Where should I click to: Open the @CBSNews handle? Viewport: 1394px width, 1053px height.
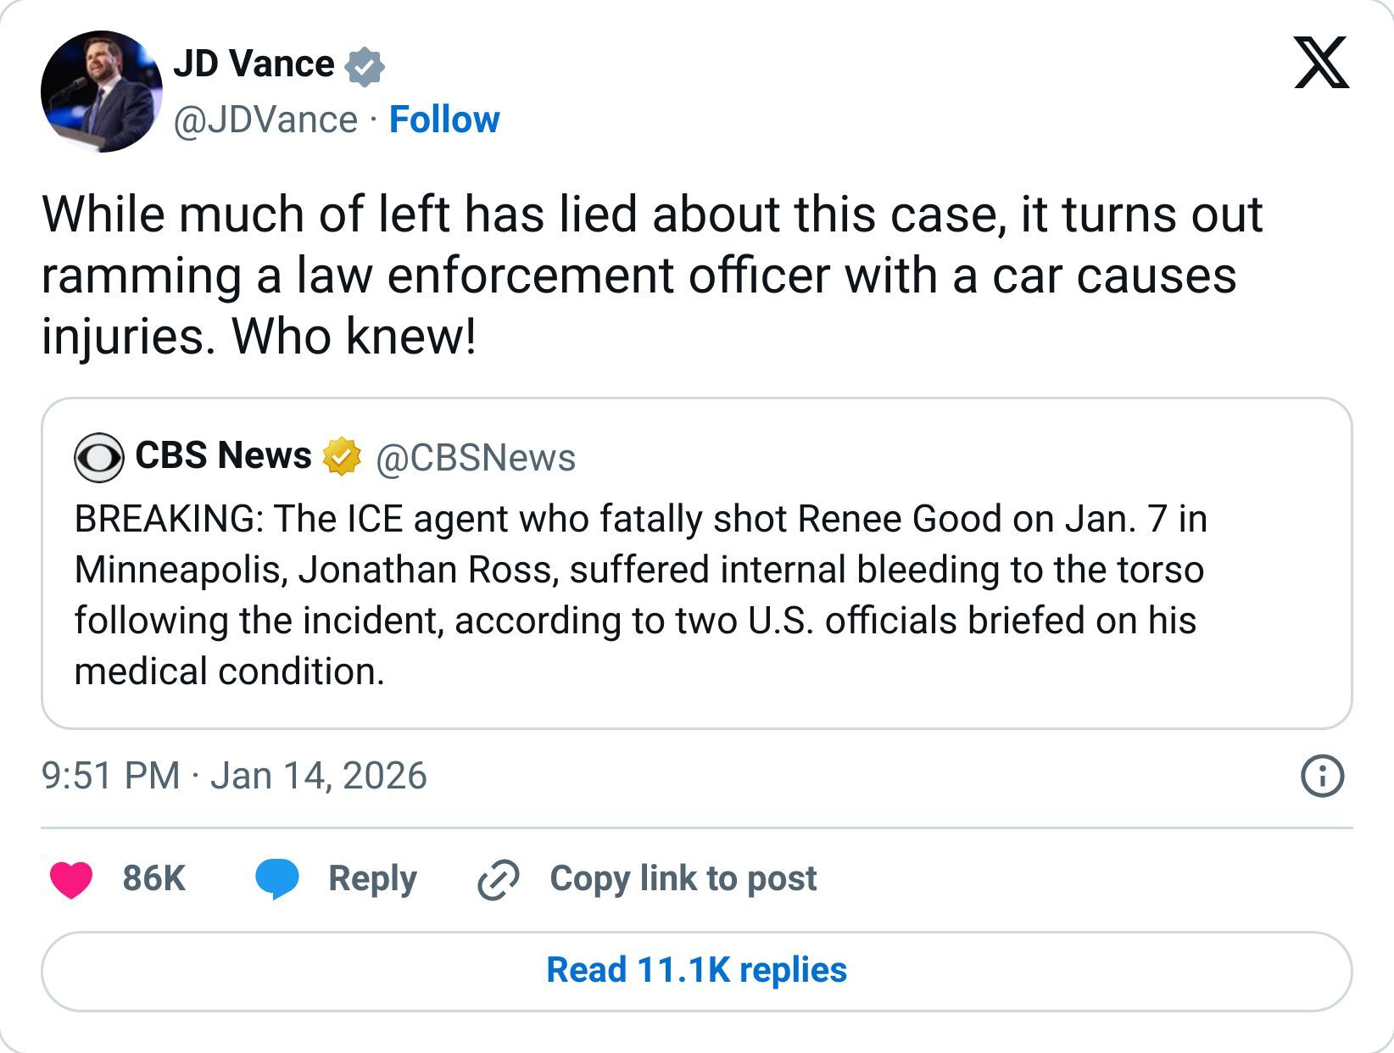tap(475, 458)
